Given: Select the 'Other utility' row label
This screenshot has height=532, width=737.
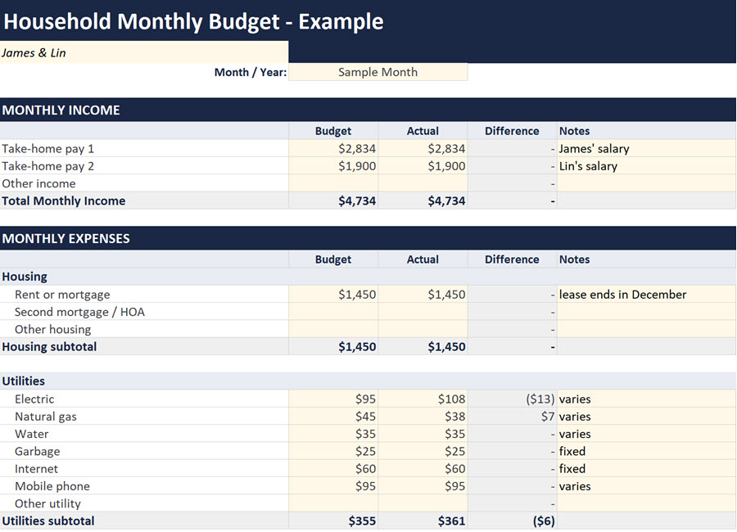Looking at the screenshot, I should point(47,504).
